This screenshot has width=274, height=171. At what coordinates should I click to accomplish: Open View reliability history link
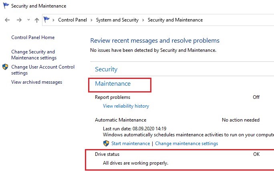pyautogui.click(x=126, y=106)
